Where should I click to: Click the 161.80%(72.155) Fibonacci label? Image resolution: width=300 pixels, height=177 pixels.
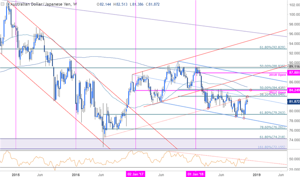[x=271, y=147]
